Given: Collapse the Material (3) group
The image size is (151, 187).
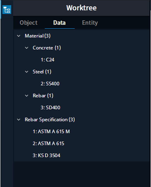Looking at the screenshot, I should coord(18,36).
